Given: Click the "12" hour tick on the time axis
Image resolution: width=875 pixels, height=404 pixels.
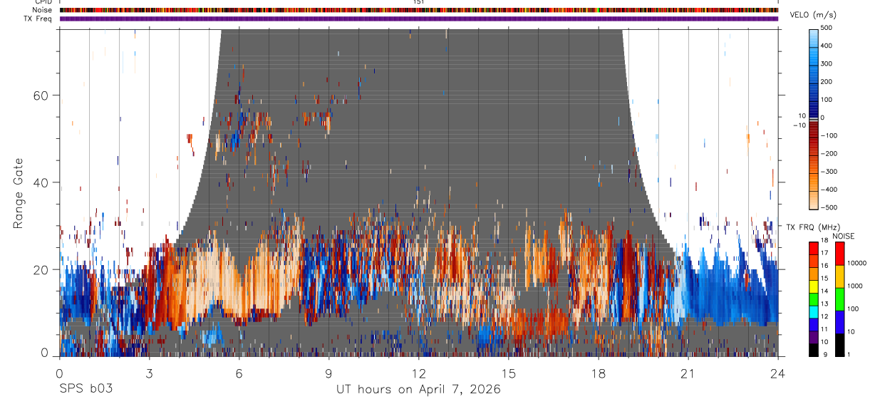Looking at the screenshot, I should [x=418, y=373].
